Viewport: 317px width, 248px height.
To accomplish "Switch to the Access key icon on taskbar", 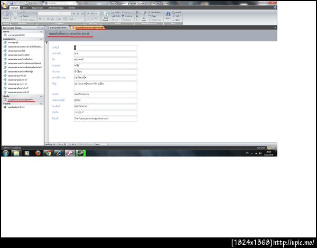I will (70, 153).
